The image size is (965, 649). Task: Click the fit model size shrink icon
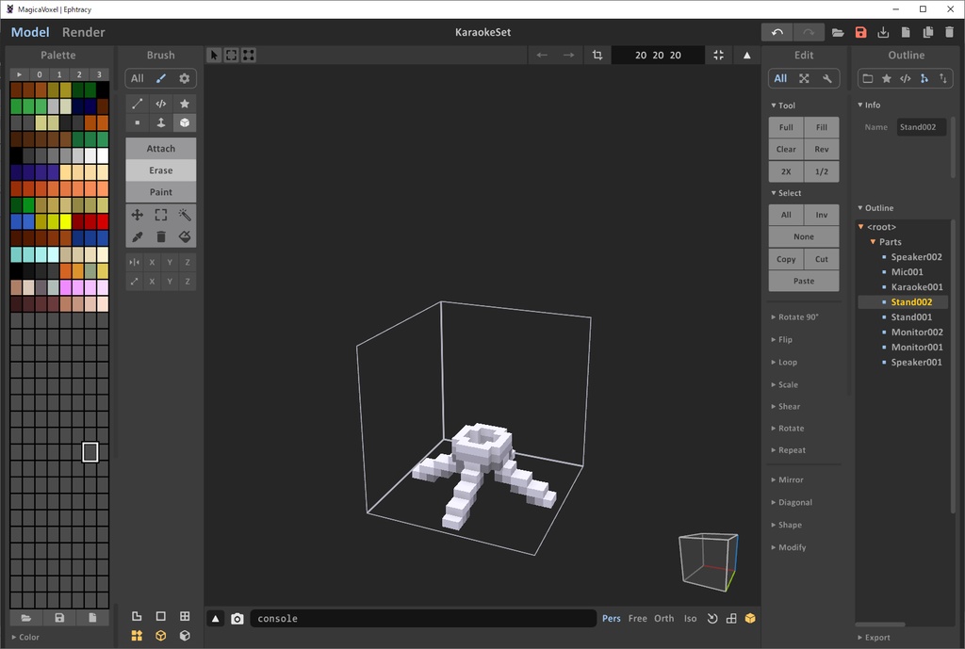pos(718,55)
